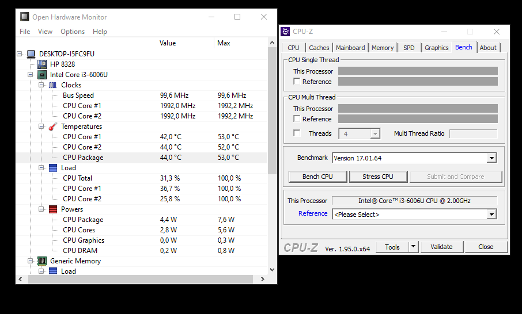
Task: Click the Generic Memory chip icon
Action: tap(42, 261)
